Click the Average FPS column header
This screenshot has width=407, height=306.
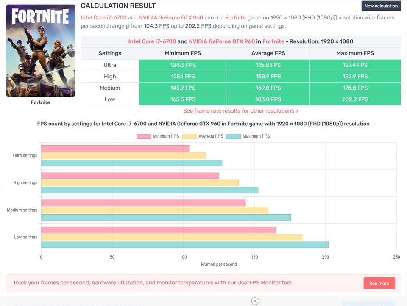(x=268, y=53)
